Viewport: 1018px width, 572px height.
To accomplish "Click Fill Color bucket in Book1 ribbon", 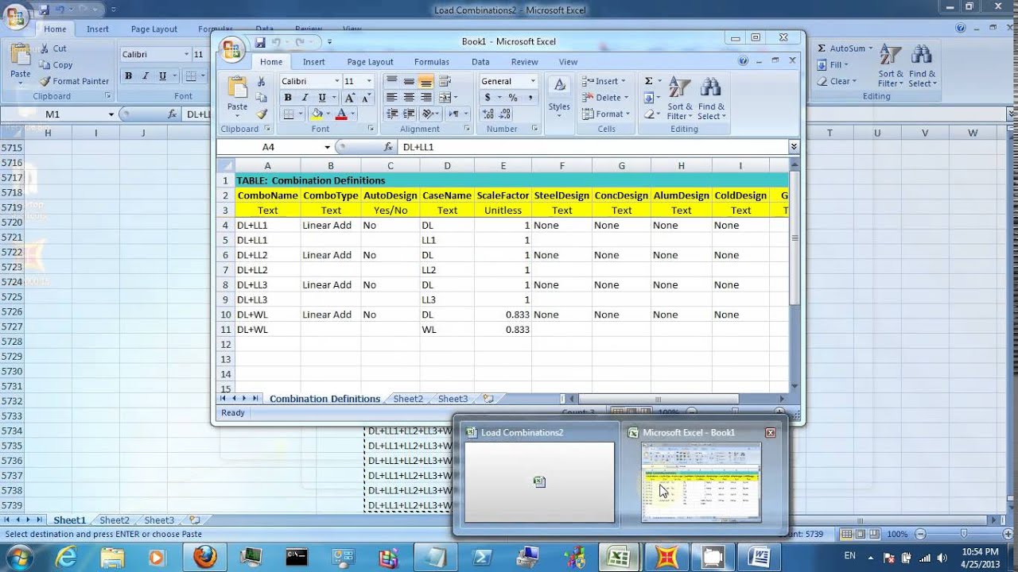I will 317,114.
